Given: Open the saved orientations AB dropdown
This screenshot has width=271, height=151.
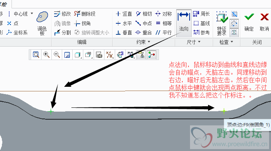Looking at the screenshot, I should click(x=89, y=55).
